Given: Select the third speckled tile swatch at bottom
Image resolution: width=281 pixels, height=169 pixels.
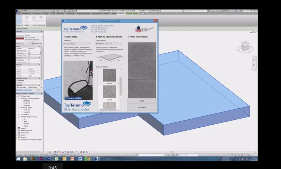Looking at the screenshot, I should (109, 105).
